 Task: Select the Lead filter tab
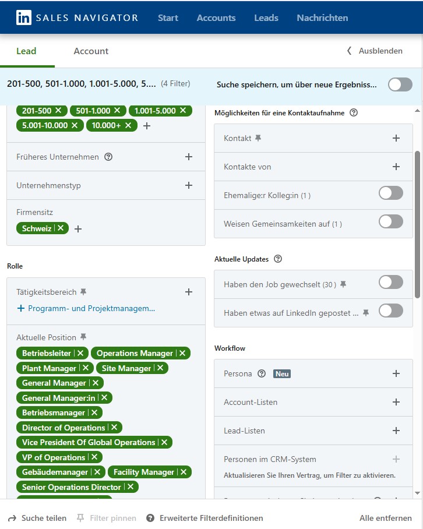(x=26, y=51)
